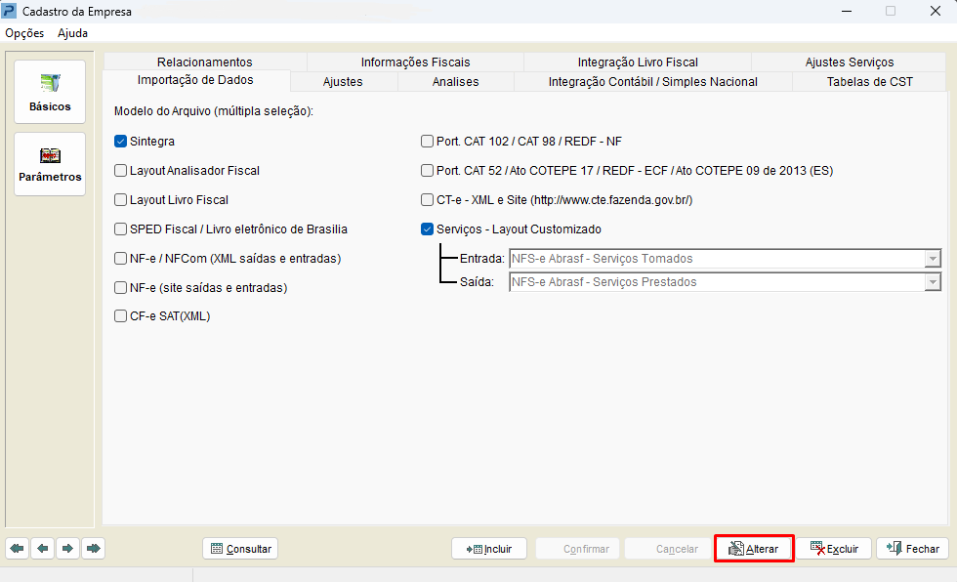Click the app icon in title bar
This screenshot has width=957, height=582.
click(9, 11)
